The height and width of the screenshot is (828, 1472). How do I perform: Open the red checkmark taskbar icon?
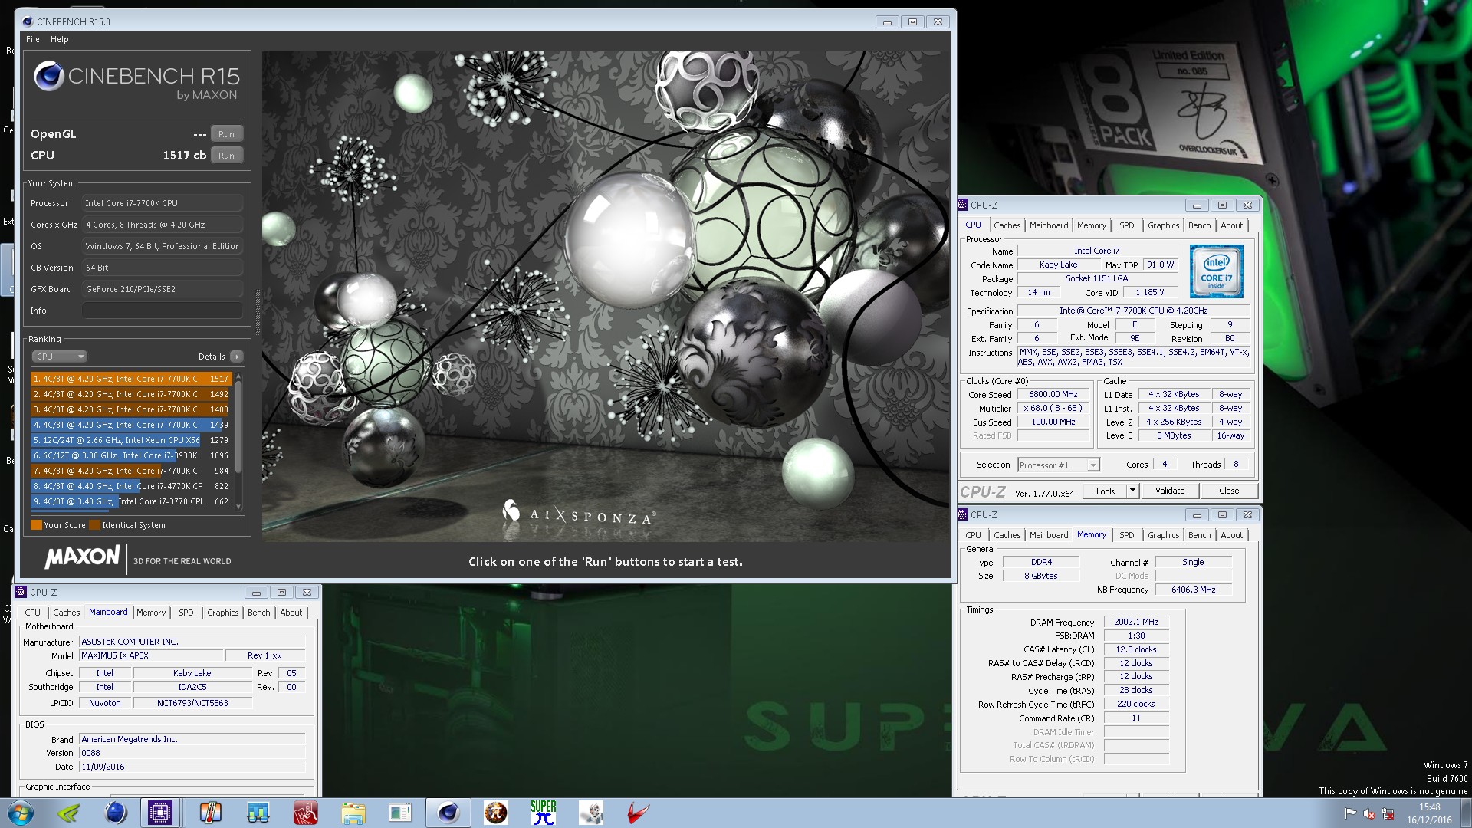638,813
